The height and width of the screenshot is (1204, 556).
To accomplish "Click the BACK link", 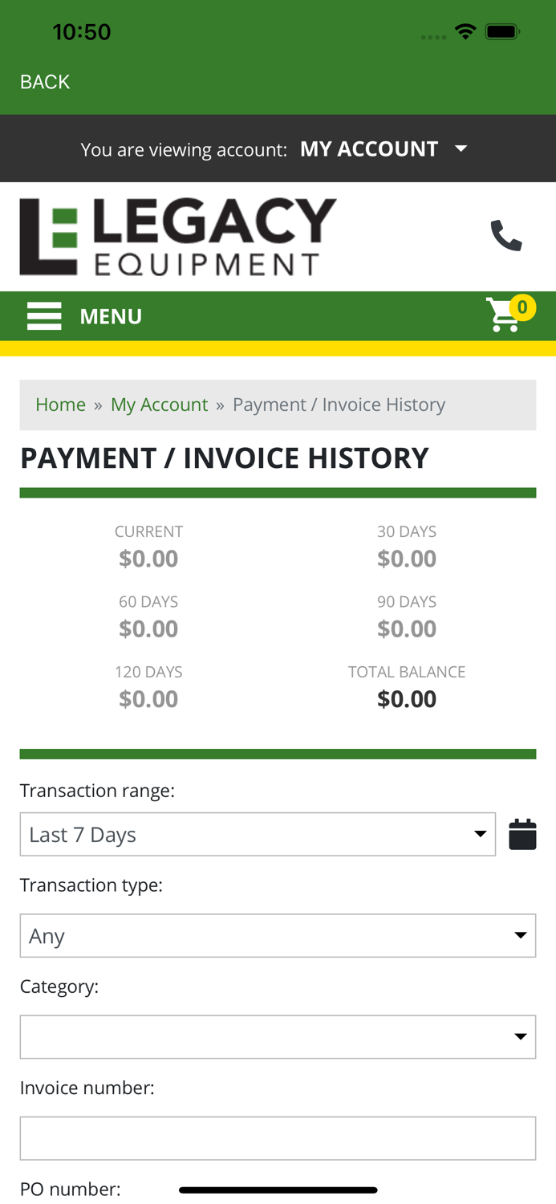I will (43, 81).
